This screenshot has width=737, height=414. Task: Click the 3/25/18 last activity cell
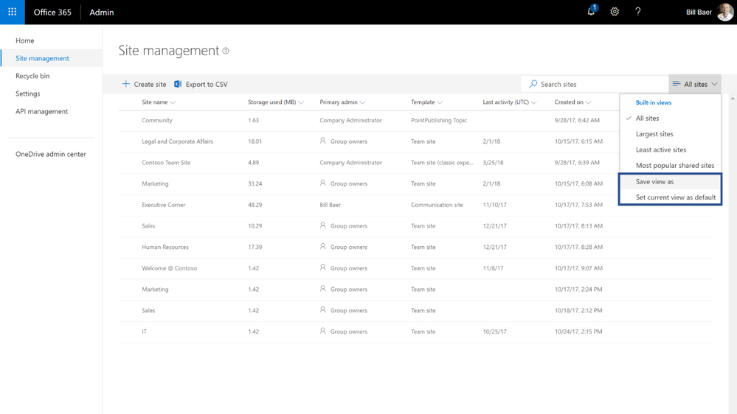[x=493, y=162]
